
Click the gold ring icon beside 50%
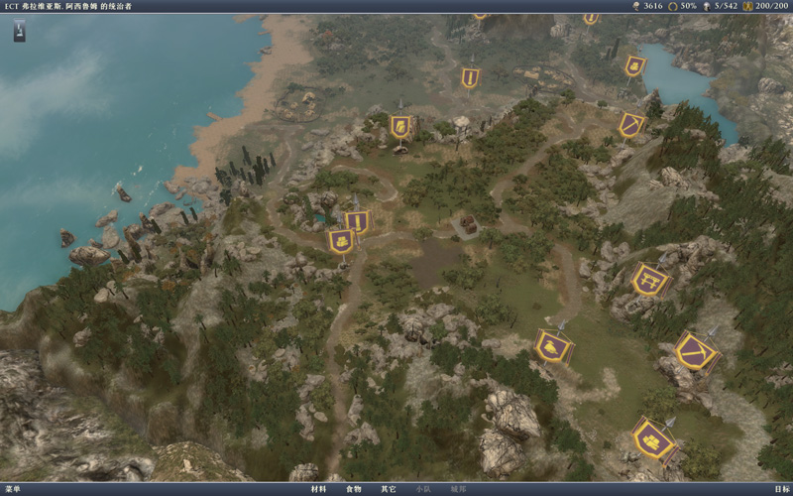click(673, 6)
